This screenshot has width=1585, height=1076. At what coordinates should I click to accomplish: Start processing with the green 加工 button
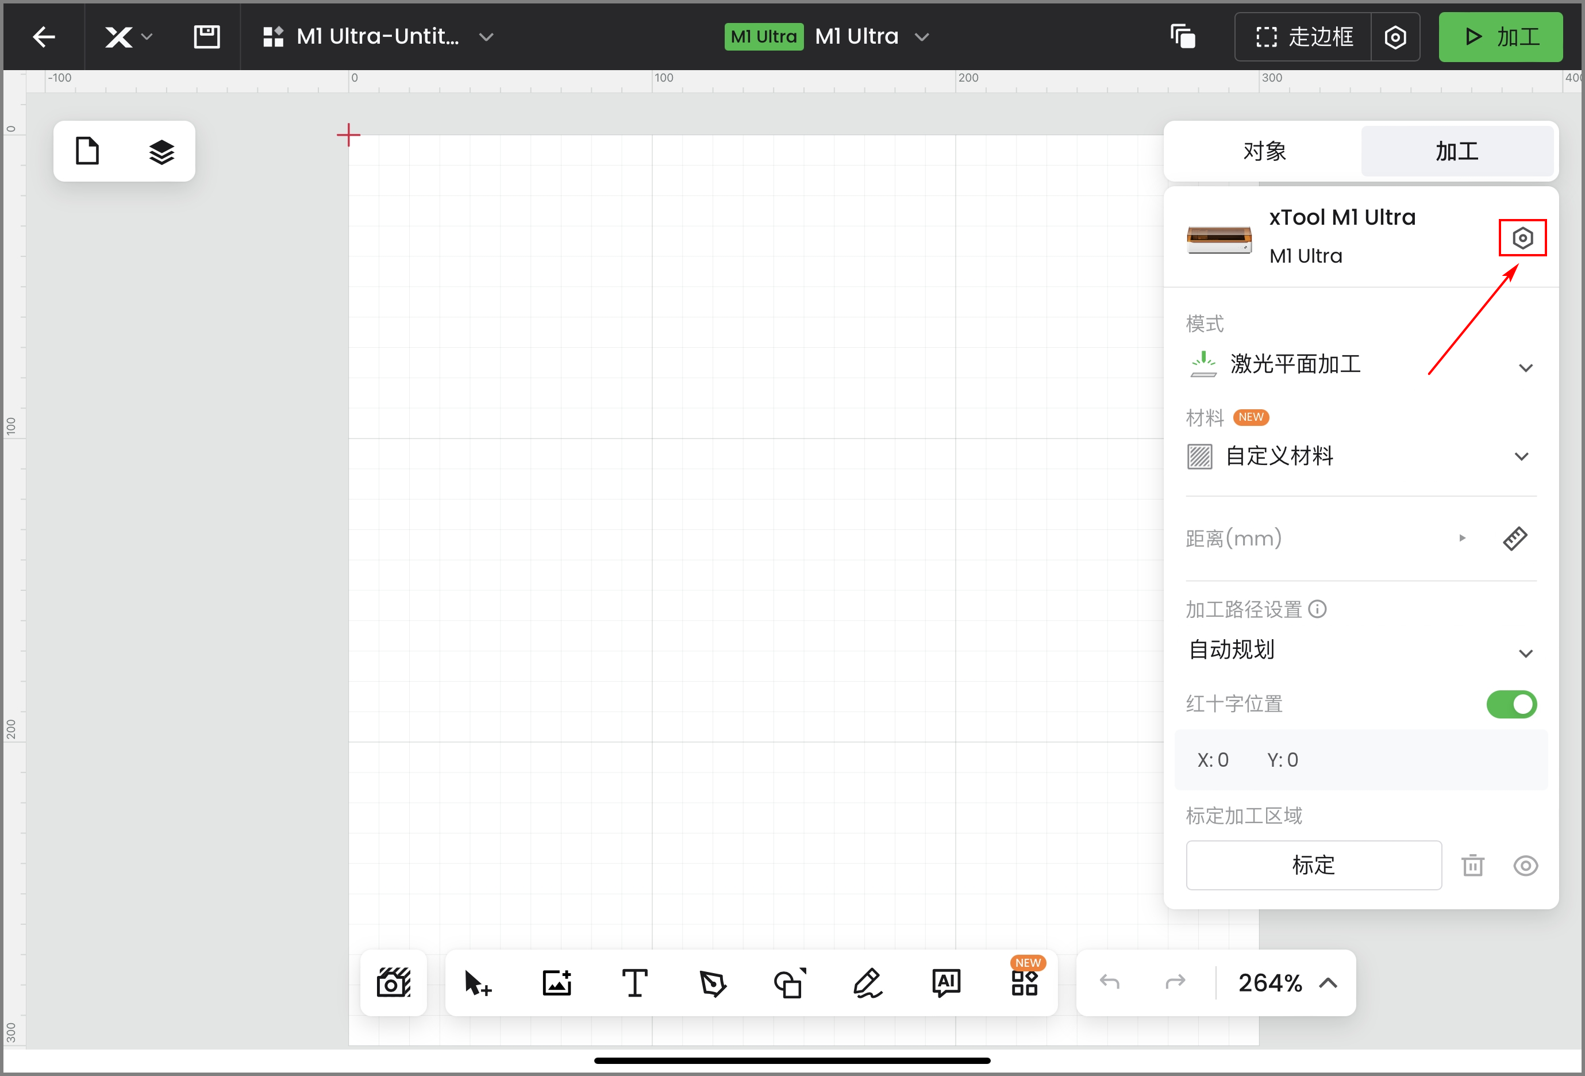click(1501, 37)
